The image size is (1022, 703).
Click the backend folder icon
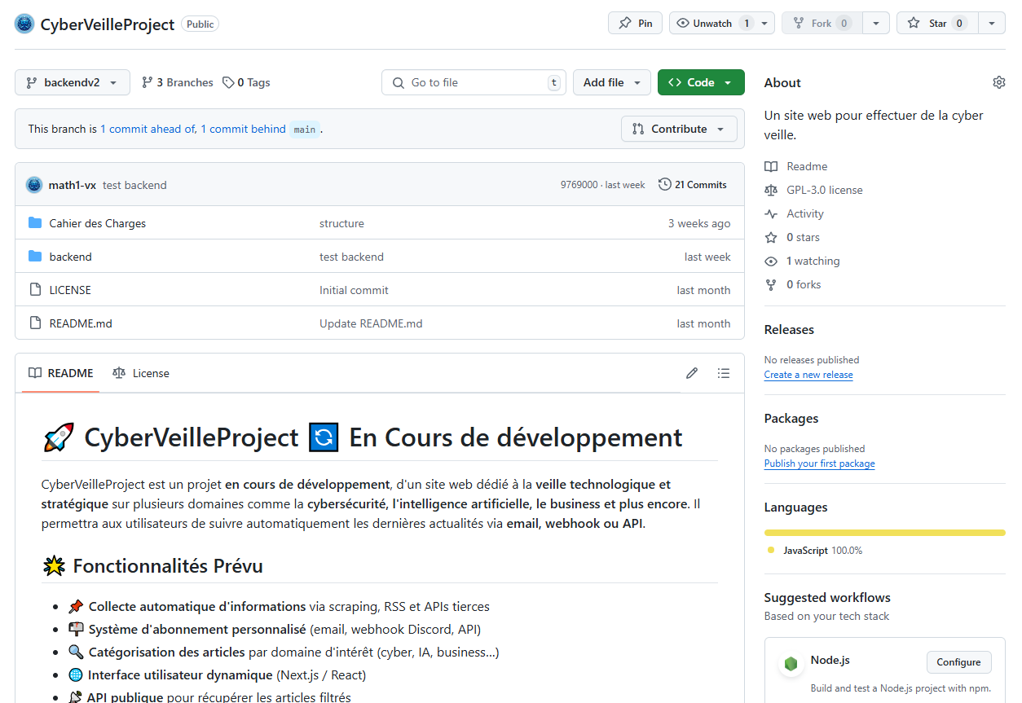point(35,257)
